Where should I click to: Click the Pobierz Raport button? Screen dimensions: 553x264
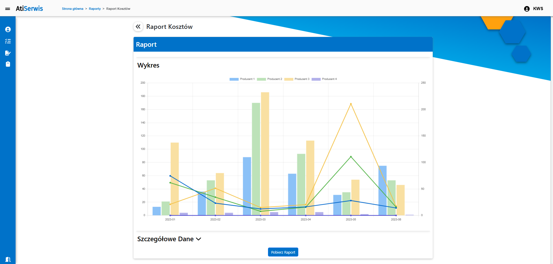pyautogui.click(x=283, y=252)
